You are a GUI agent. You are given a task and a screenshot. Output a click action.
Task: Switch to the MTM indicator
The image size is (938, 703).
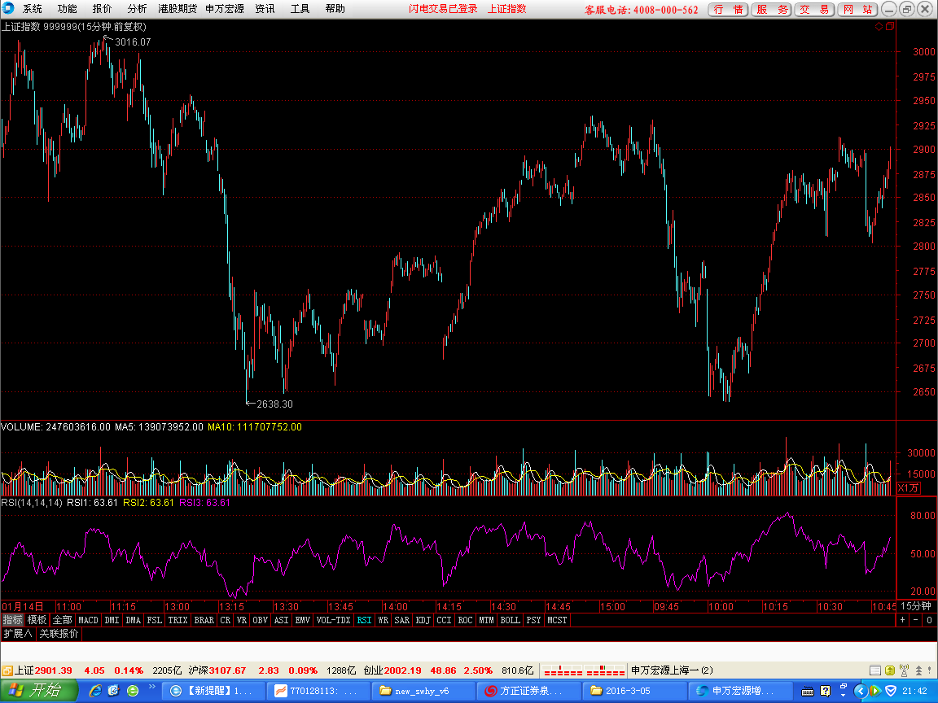486,620
